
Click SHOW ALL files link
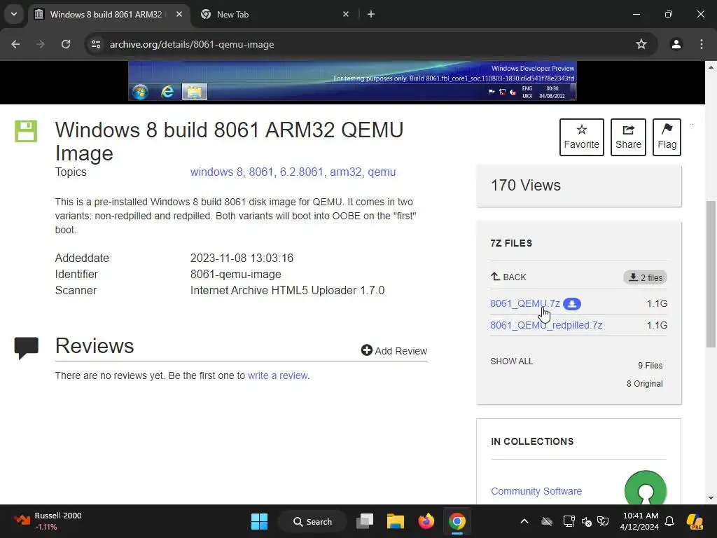point(511,361)
